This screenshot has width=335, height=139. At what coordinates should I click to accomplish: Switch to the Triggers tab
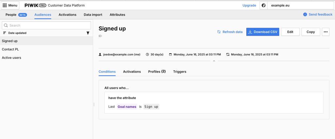[180, 72]
